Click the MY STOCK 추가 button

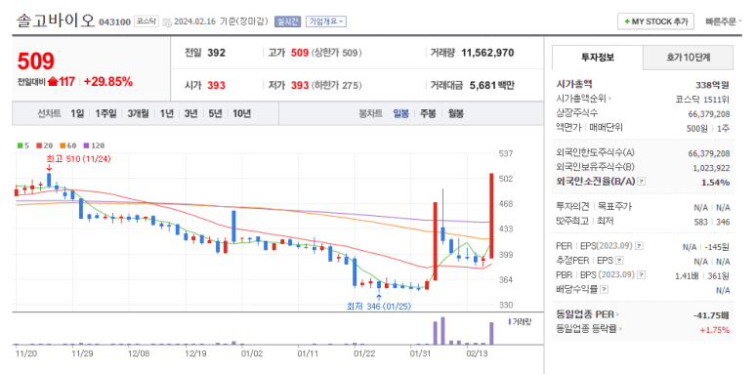pyautogui.click(x=655, y=21)
